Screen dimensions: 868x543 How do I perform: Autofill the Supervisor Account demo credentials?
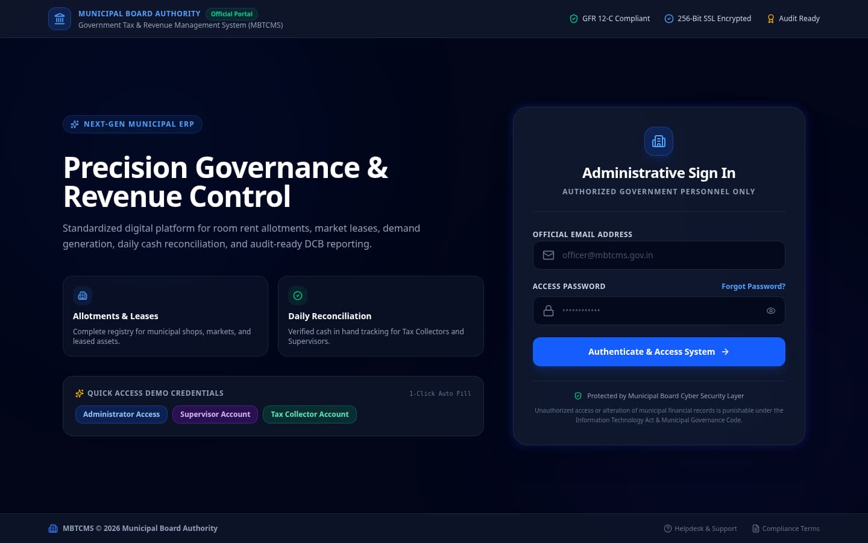click(x=215, y=414)
